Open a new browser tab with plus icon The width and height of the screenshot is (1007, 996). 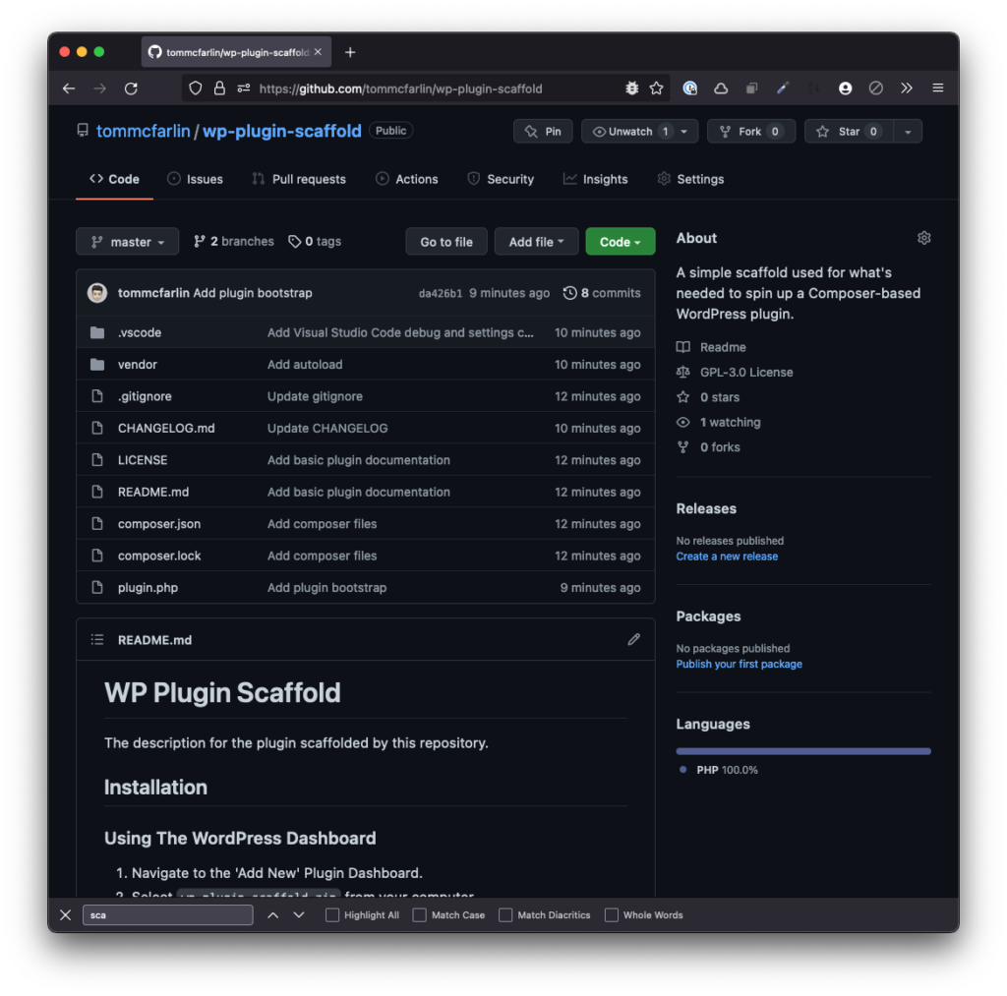(x=350, y=53)
